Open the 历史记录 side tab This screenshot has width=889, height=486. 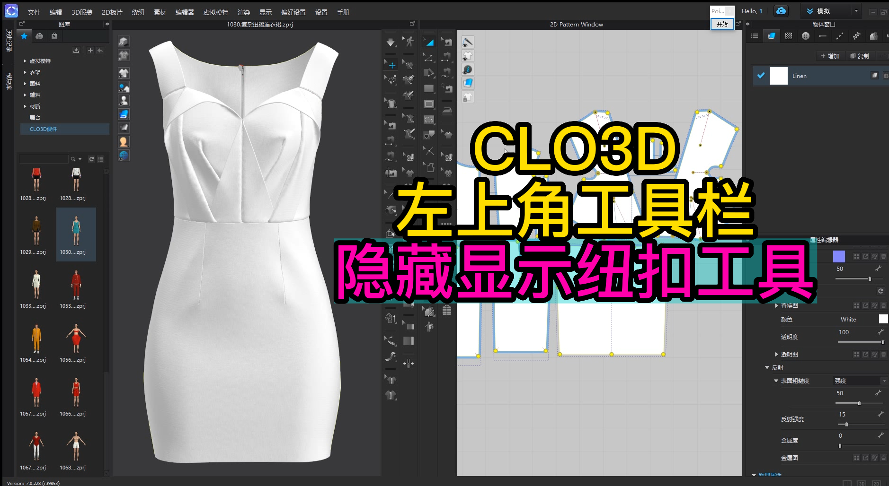(x=9, y=40)
